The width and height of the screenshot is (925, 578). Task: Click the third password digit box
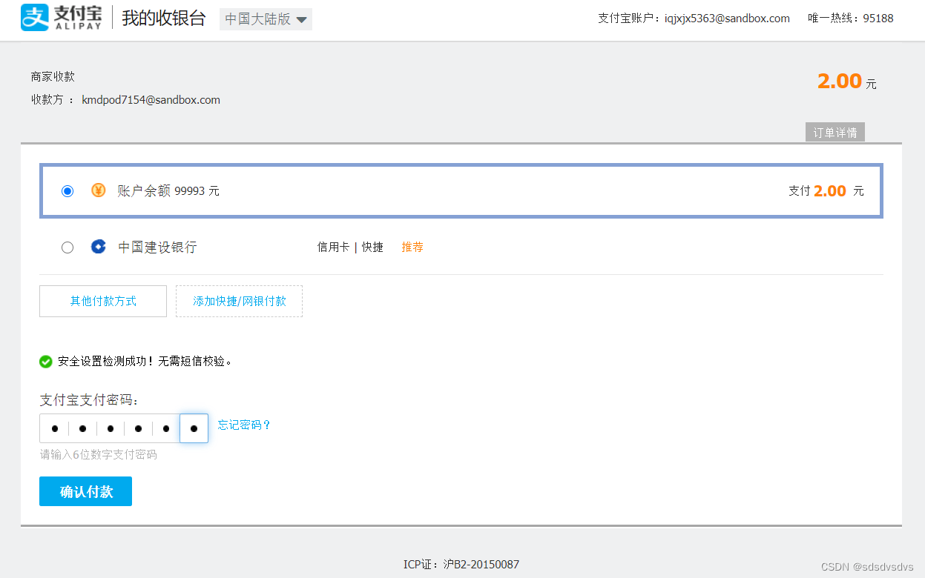(x=111, y=428)
